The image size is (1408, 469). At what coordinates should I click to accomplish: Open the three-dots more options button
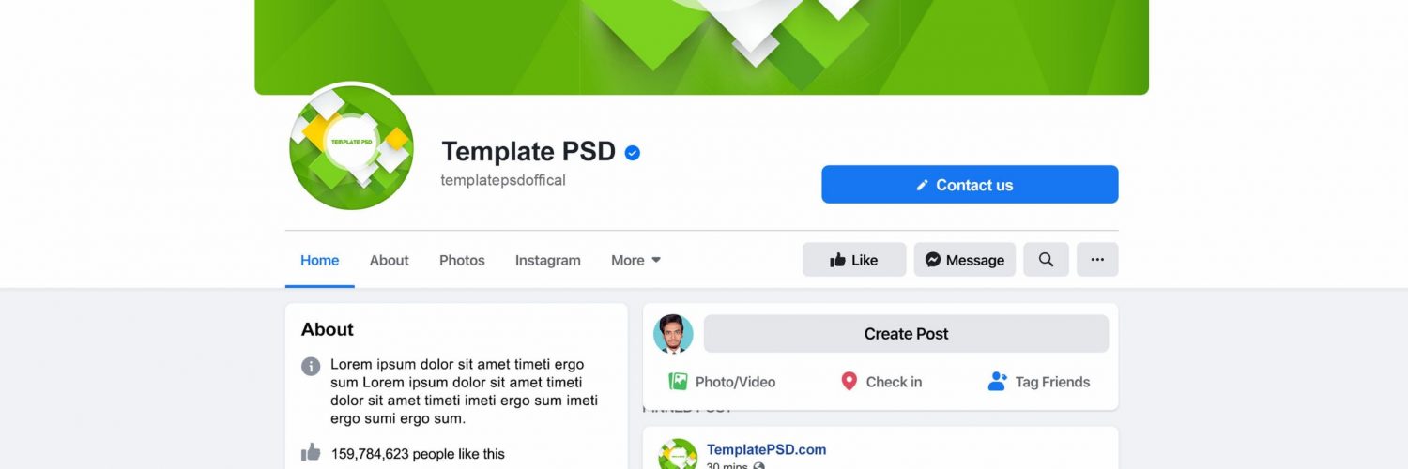[1097, 260]
